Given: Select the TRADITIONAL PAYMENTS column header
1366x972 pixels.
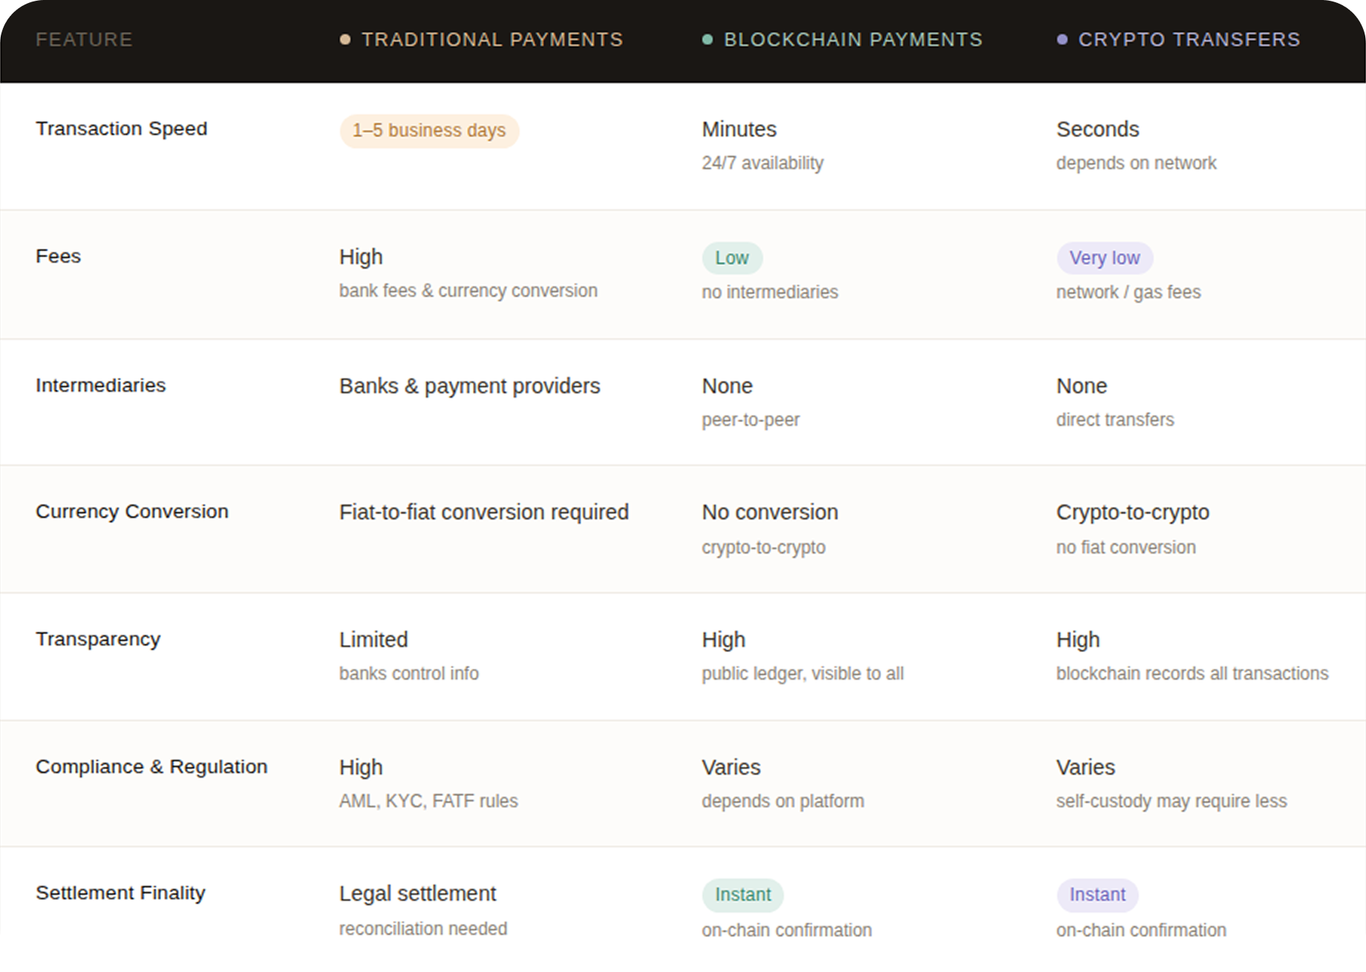Looking at the screenshot, I should point(491,39).
